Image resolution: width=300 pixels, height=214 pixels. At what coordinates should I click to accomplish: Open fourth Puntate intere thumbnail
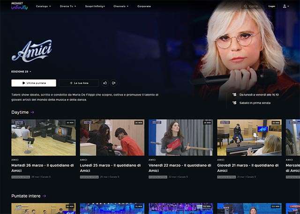(249, 208)
